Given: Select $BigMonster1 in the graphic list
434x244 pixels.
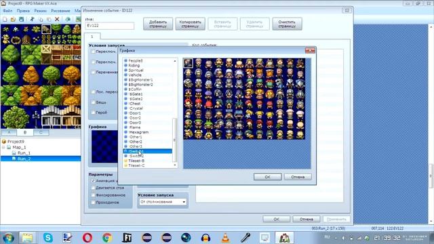Looking at the screenshot, I should tap(140, 80).
